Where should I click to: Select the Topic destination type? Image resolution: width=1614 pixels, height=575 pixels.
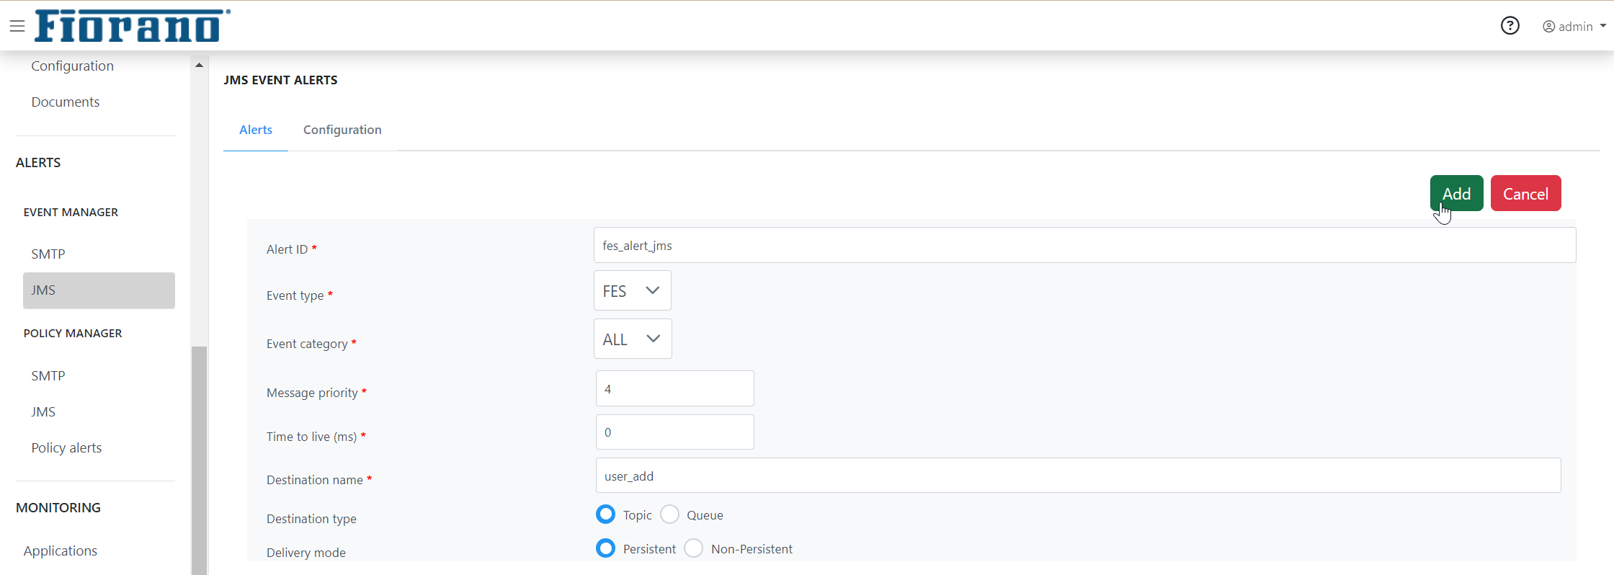click(x=606, y=514)
